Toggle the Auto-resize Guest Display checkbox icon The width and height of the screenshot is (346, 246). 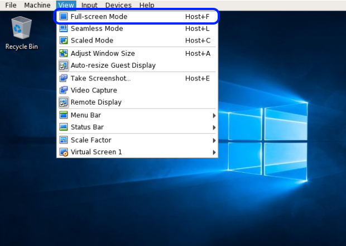[64, 65]
